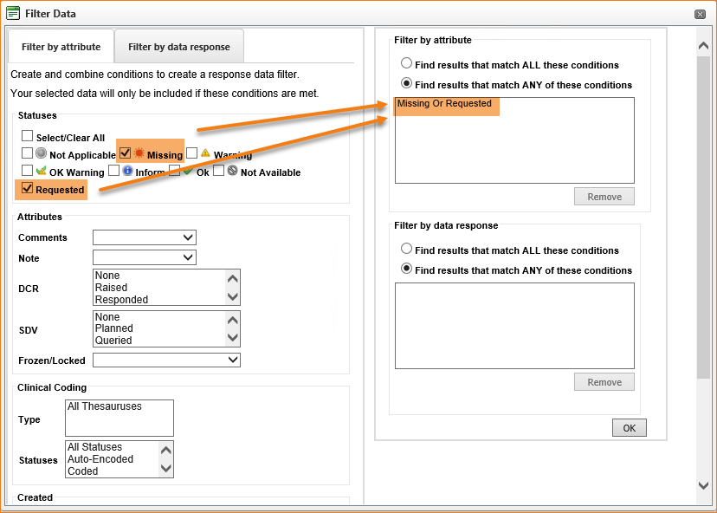Click down arrow in Coding Statuses list
This screenshot has width=717, height=513.
pos(166,469)
